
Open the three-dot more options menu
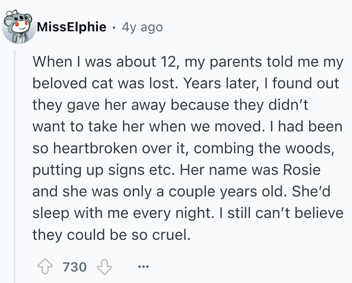coord(143,267)
